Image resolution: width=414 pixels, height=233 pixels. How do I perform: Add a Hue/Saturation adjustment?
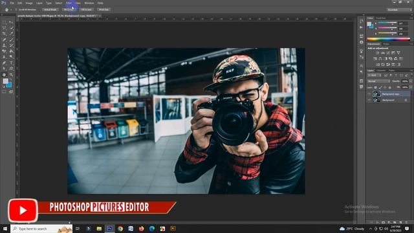[375, 59]
